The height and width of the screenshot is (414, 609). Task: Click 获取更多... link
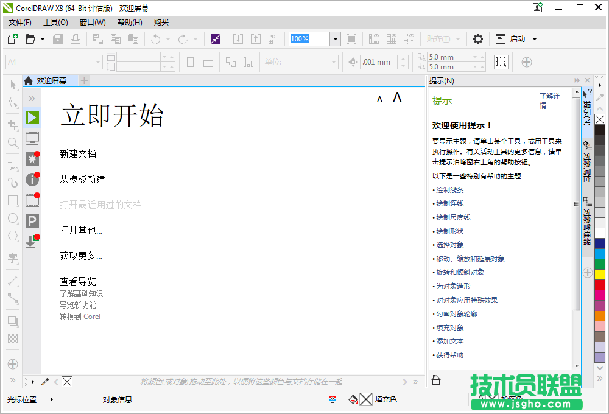click(x=81, y=256)
